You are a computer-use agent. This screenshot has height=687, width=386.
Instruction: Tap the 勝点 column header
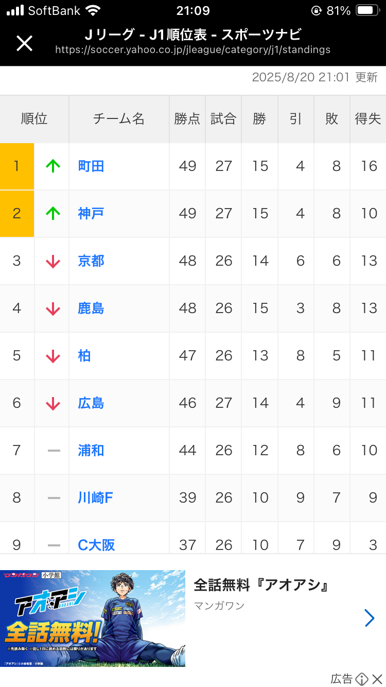click(187, 119)
